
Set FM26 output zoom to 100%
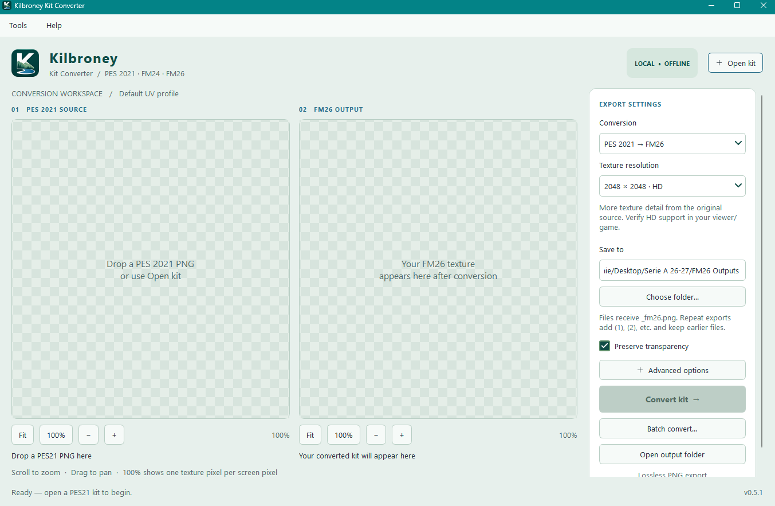point(344,435)
